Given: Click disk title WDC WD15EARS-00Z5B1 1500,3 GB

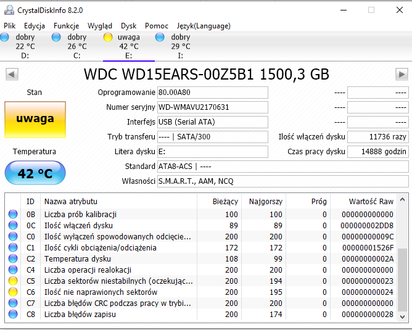Looking at the screenshot, I should click(206, 75).
